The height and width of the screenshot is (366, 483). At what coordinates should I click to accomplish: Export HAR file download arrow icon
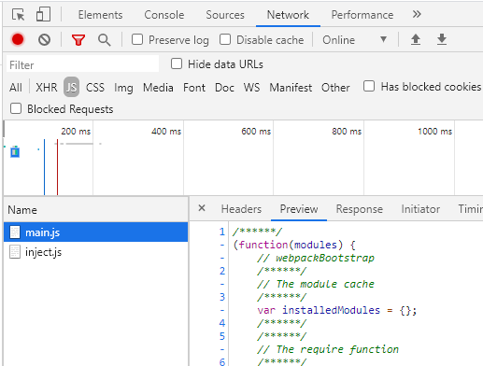[x=442, y=39]
